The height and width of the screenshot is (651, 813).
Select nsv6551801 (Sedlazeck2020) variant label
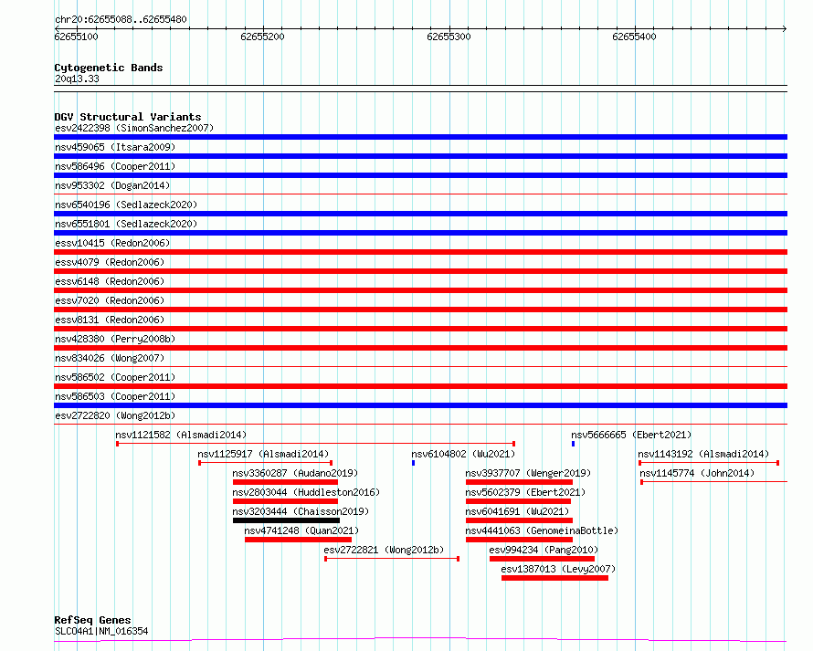[126, 224]
